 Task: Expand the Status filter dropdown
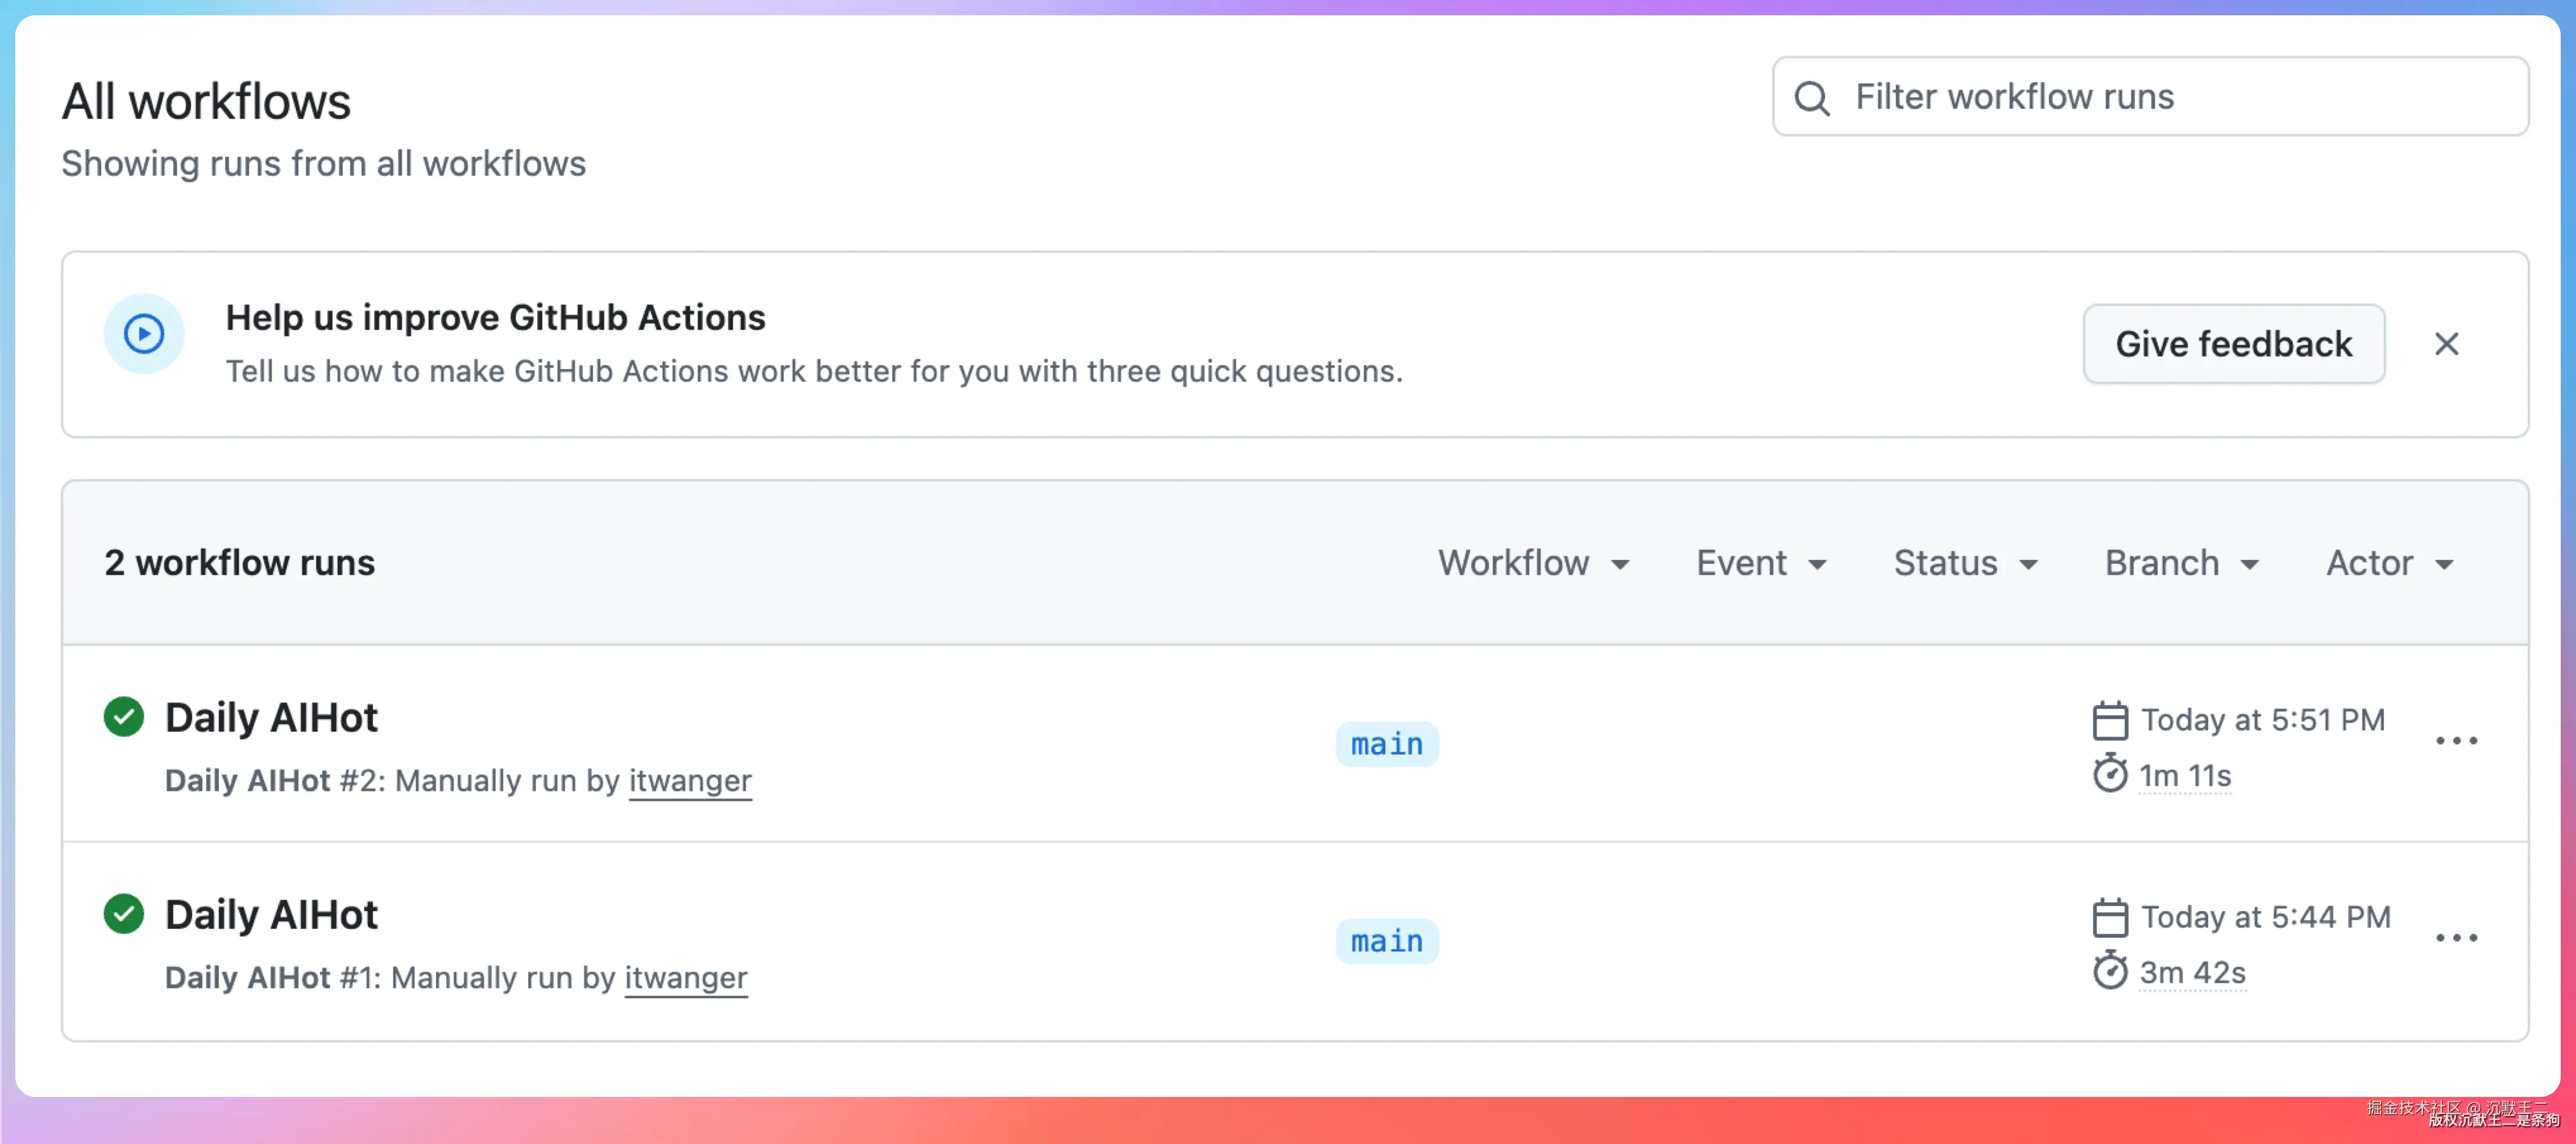pos(1966,563)
